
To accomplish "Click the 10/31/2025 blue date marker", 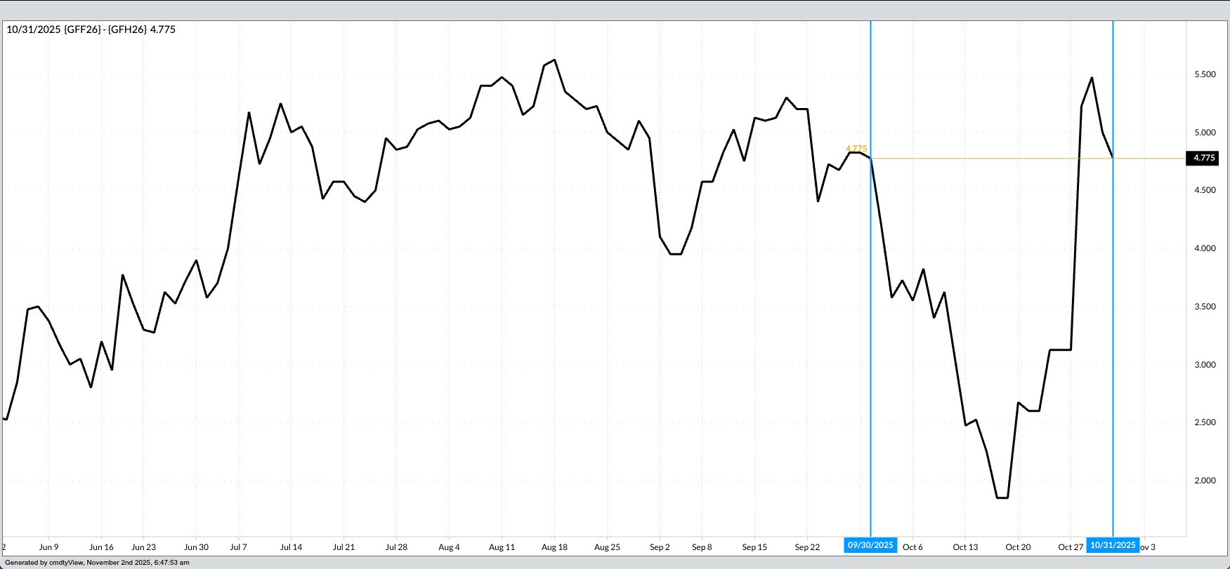I will point(1113,545).
